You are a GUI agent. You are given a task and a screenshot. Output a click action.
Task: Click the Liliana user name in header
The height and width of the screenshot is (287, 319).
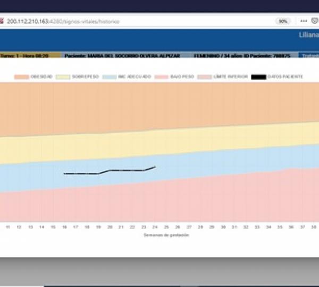[308, 36]
